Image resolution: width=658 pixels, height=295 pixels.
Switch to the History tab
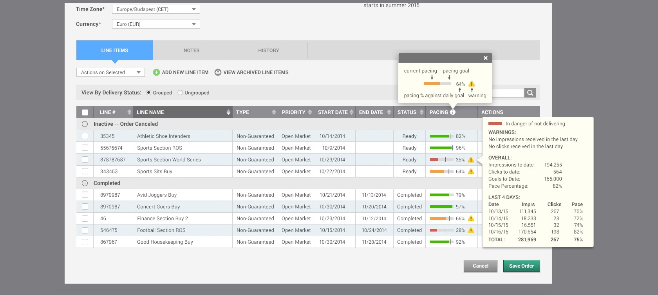pyautogui.click(x=269, y=51)
